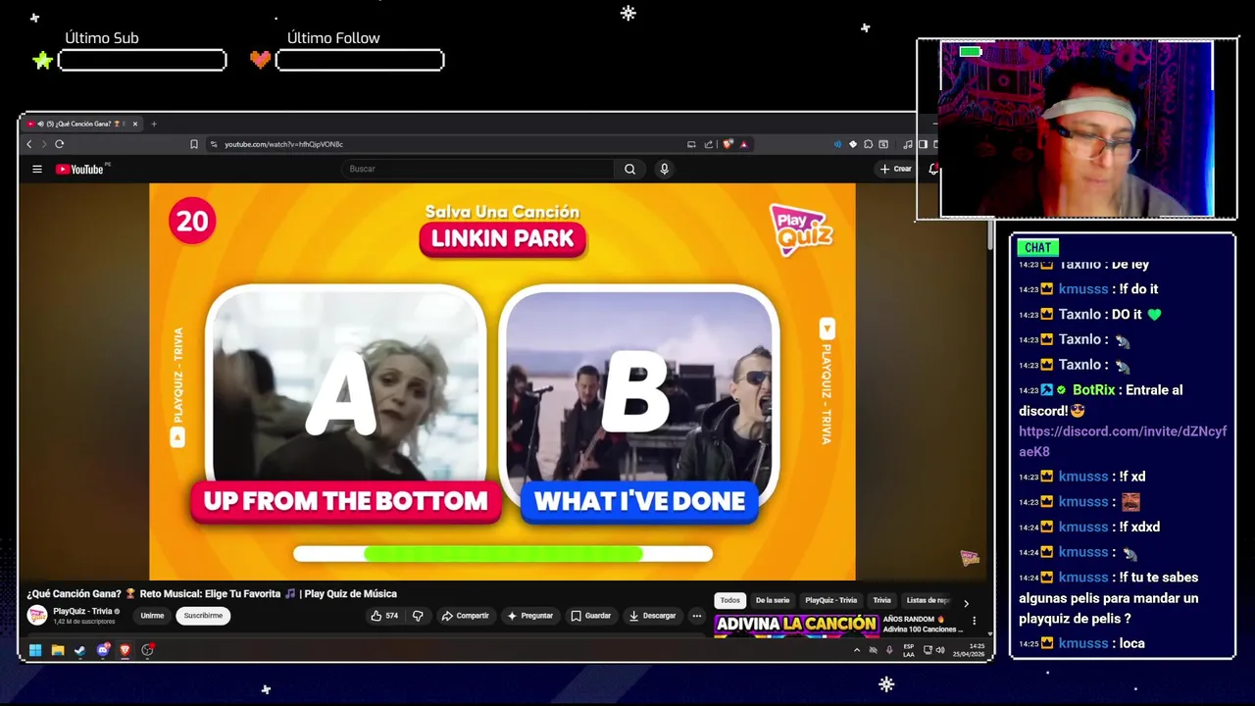Open File Explorer from the taskbar

(58, 649)
